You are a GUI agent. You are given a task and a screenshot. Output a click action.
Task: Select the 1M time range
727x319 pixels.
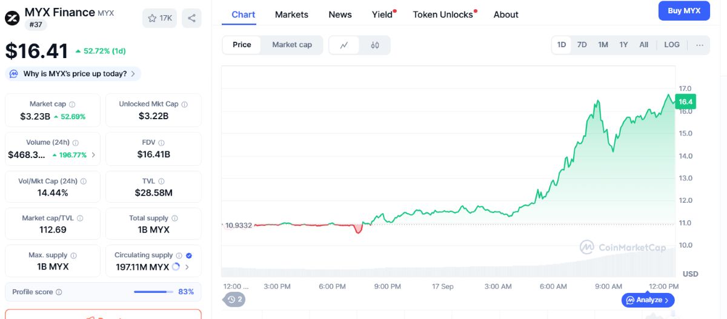pyautogui.click(x=603, y=45)
